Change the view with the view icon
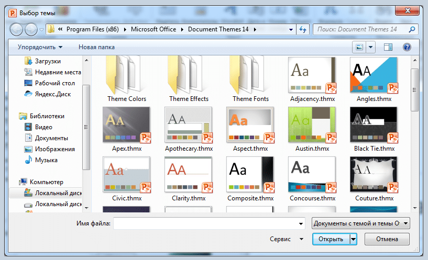This screenshot has width=428, height=260. click(x=359, y=47)
